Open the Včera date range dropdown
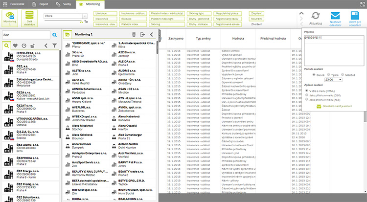This screenshot has width=367, height=202. coord(85,16)
